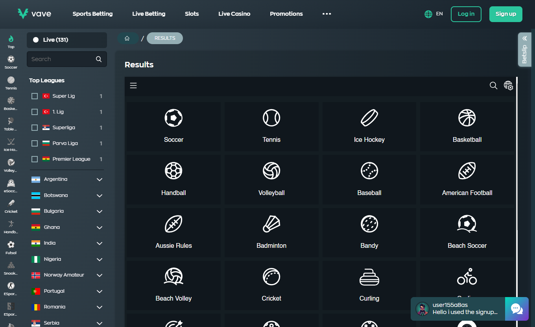This screenshot has width=535, height=327.
Task: Open the American Football results tile
Action: [x=467, y=179]
